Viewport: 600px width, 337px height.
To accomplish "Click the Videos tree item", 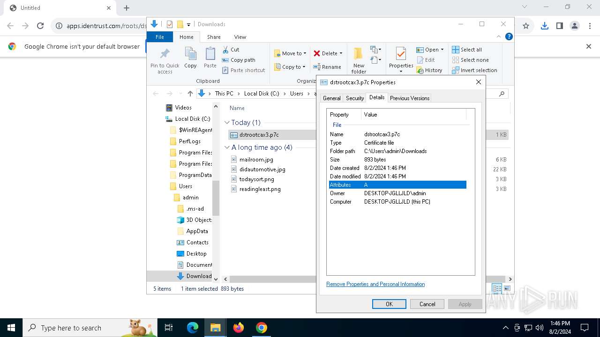I will point(183,108).
